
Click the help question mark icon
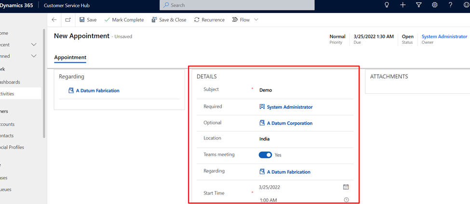(450, 5)
